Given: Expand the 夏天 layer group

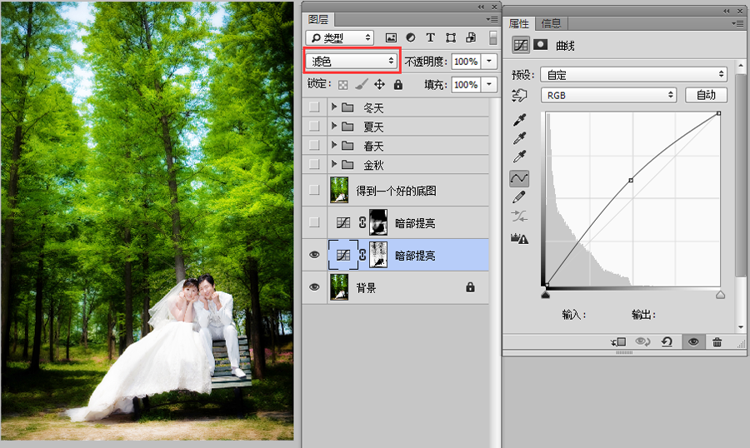Looking at the screenshot, I should tap(334, 127).
